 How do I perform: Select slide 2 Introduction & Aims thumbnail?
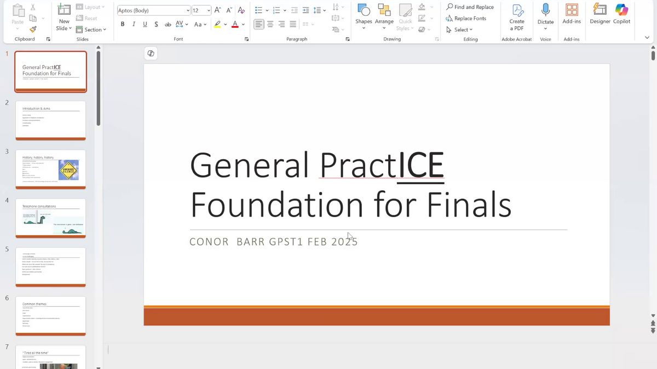(51, 120)
